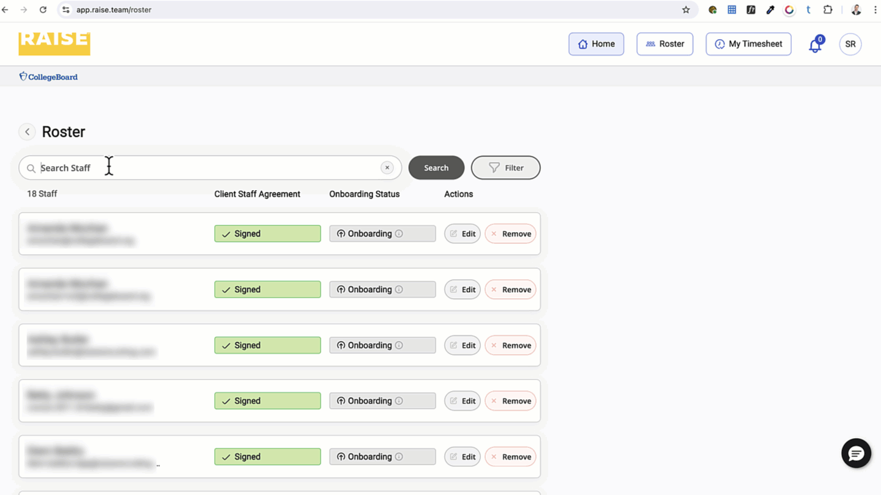Click the back arrow beside Roster heading

(27, 132)
